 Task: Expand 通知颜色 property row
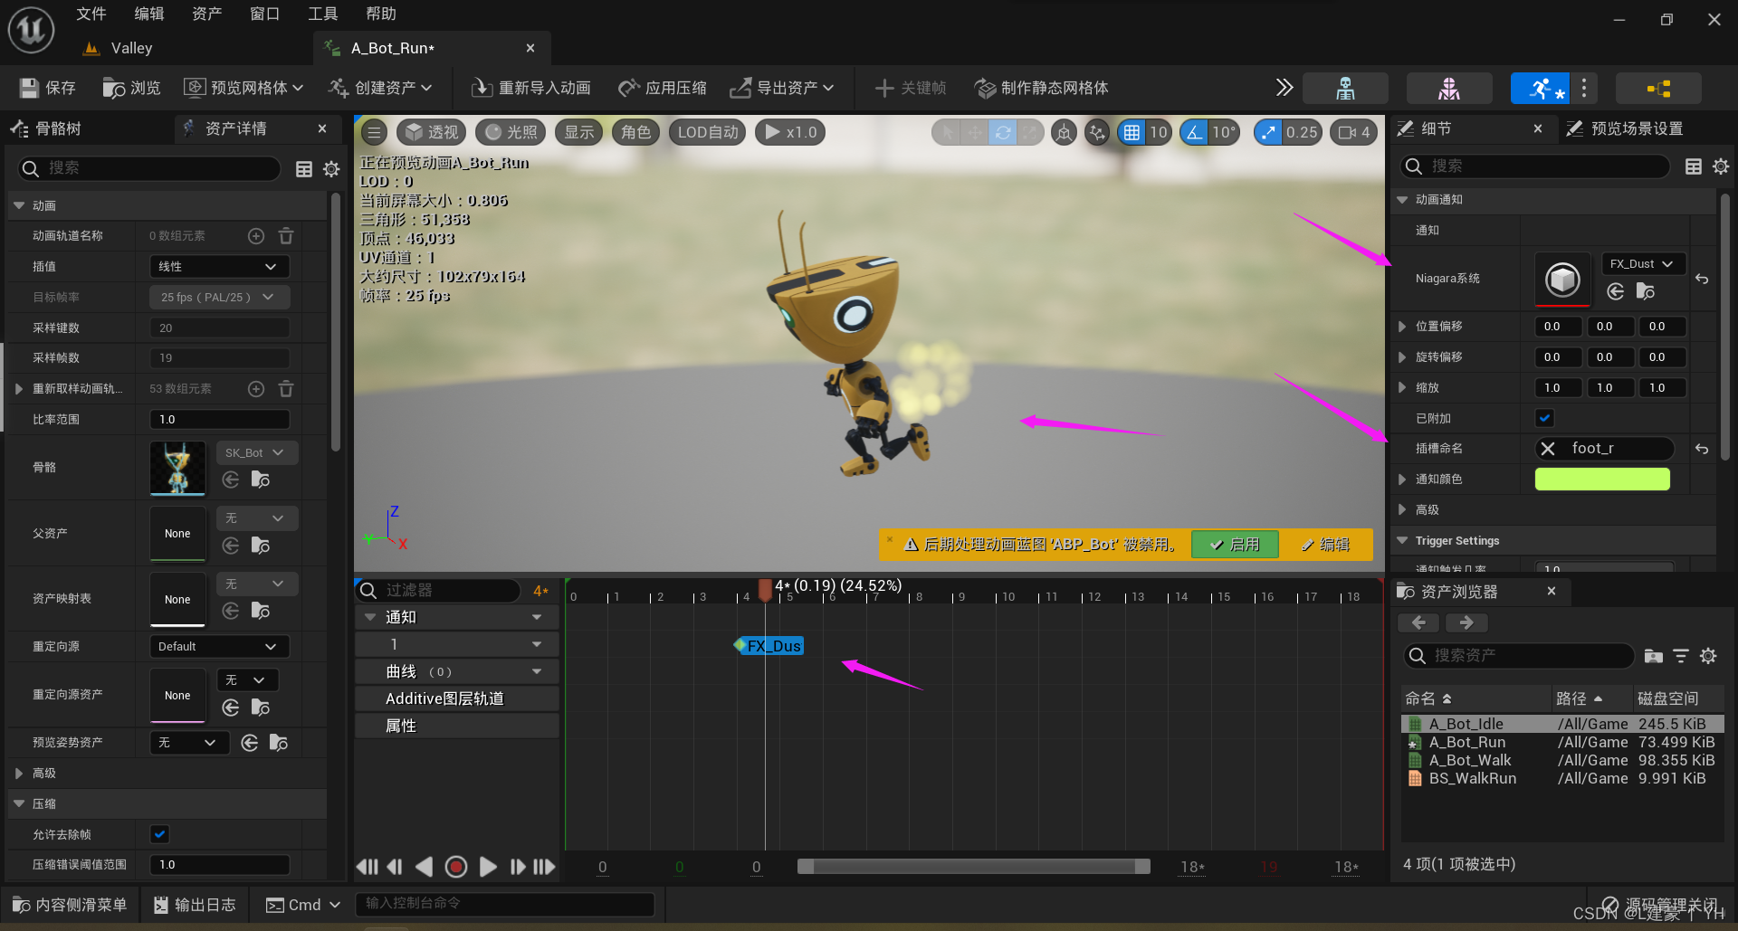coord(1402,480)
